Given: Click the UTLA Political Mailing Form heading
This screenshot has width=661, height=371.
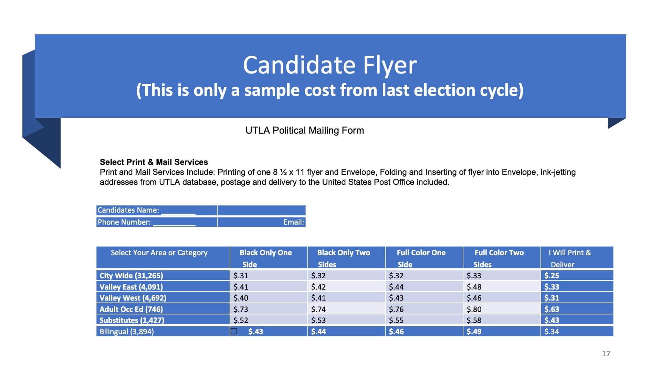Looking at the screenshot, I should pyautogui.click(x=305, y=131).
